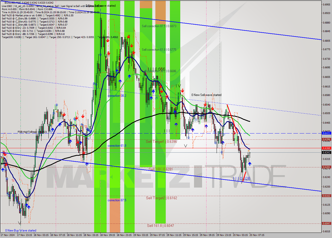The width and height of the screenshot is (332, 238).
Task: Select the blue 'correction 38.2' label
Action: point(117,95)
